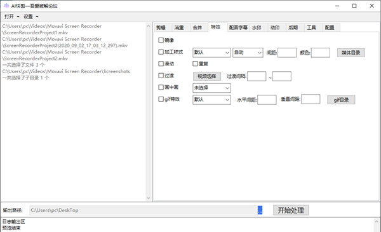Go to the 水印 tab
The height and width of the screenshot is (232, 381).
pyautogui.click(x=258, y=28)
